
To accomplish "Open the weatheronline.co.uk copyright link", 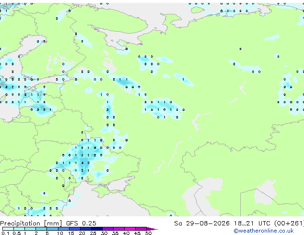I will tap(264, 231).
